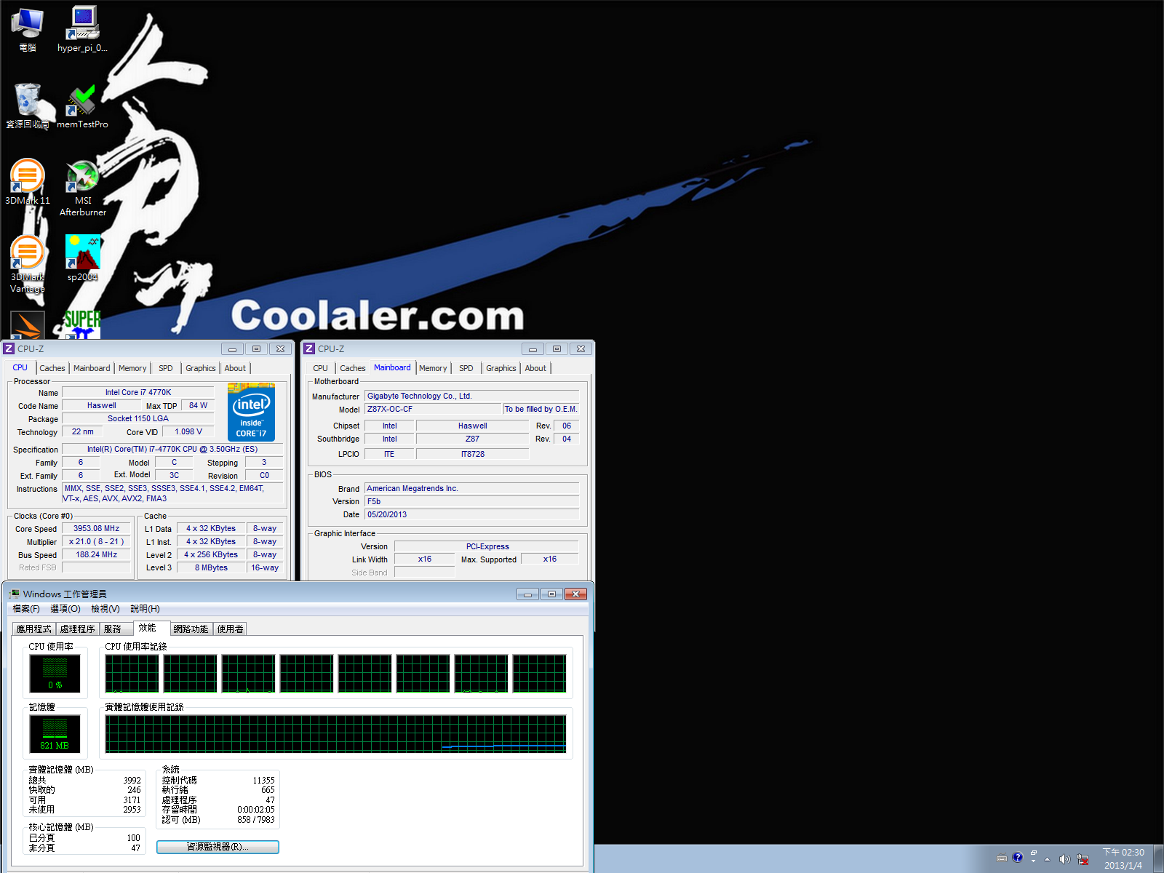The height and width of the screenshot is (873, 1164).
Task: Open Caches tab in the right CPU-Z window
Action: 353,368
